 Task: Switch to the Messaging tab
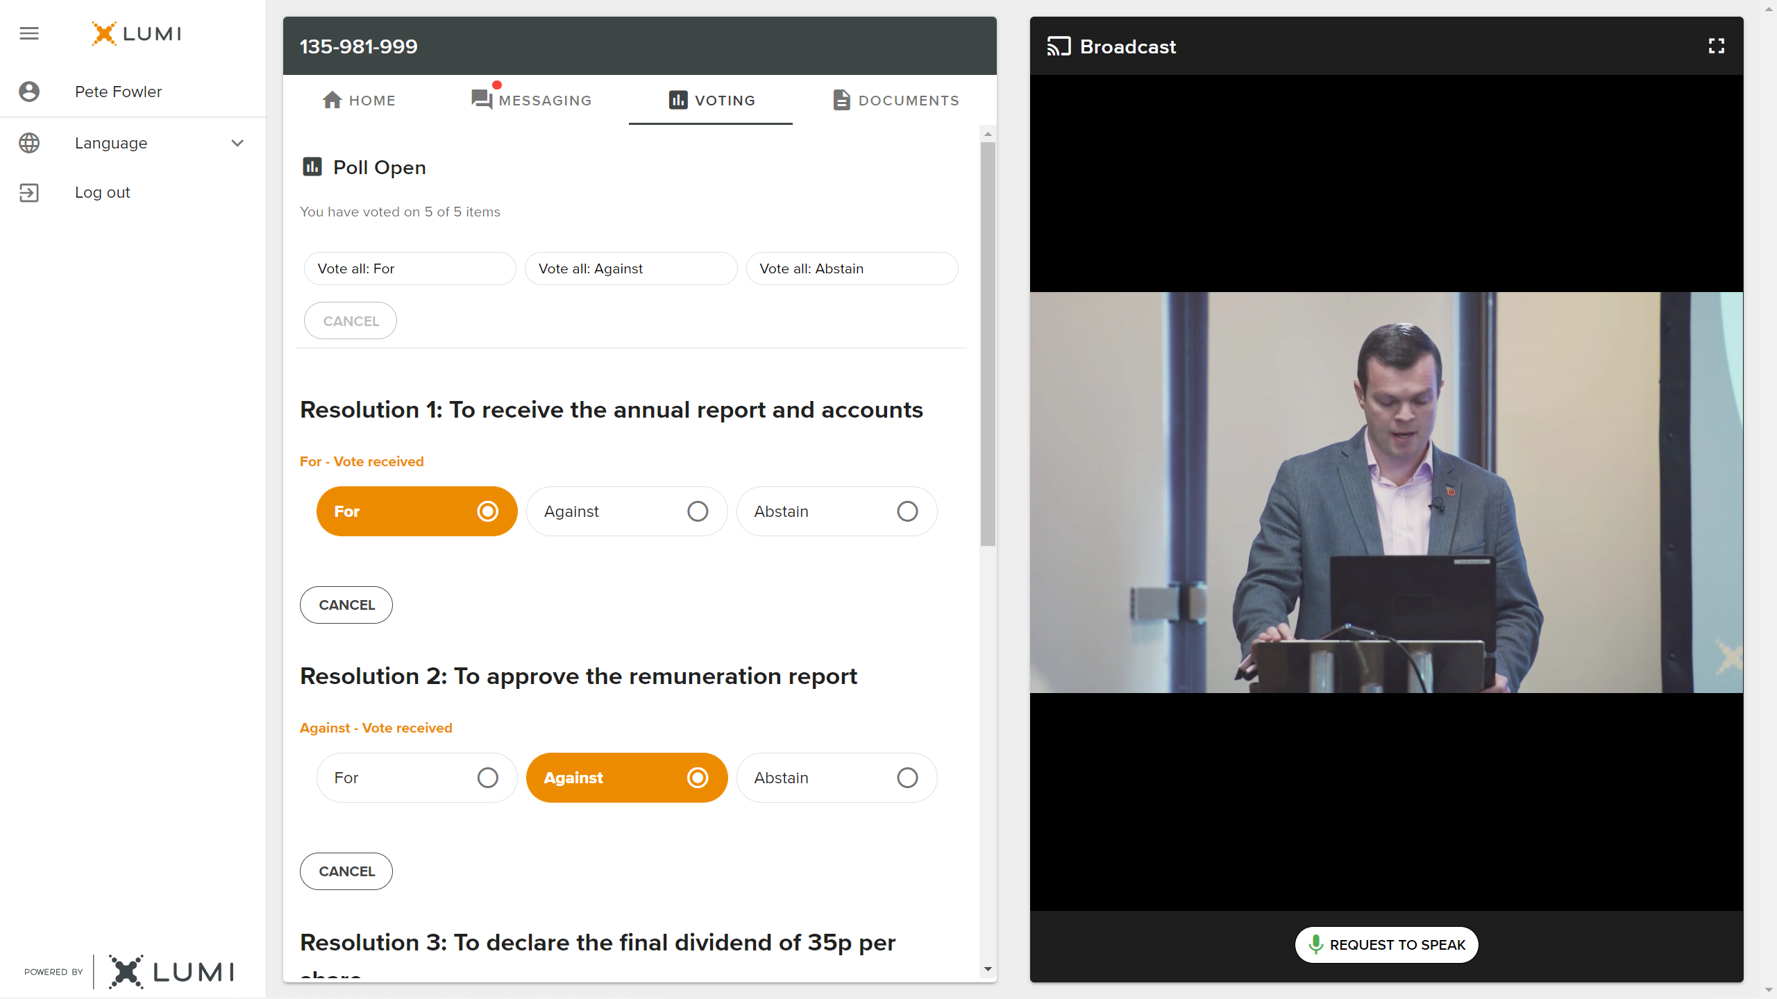(x=532, y=100)
